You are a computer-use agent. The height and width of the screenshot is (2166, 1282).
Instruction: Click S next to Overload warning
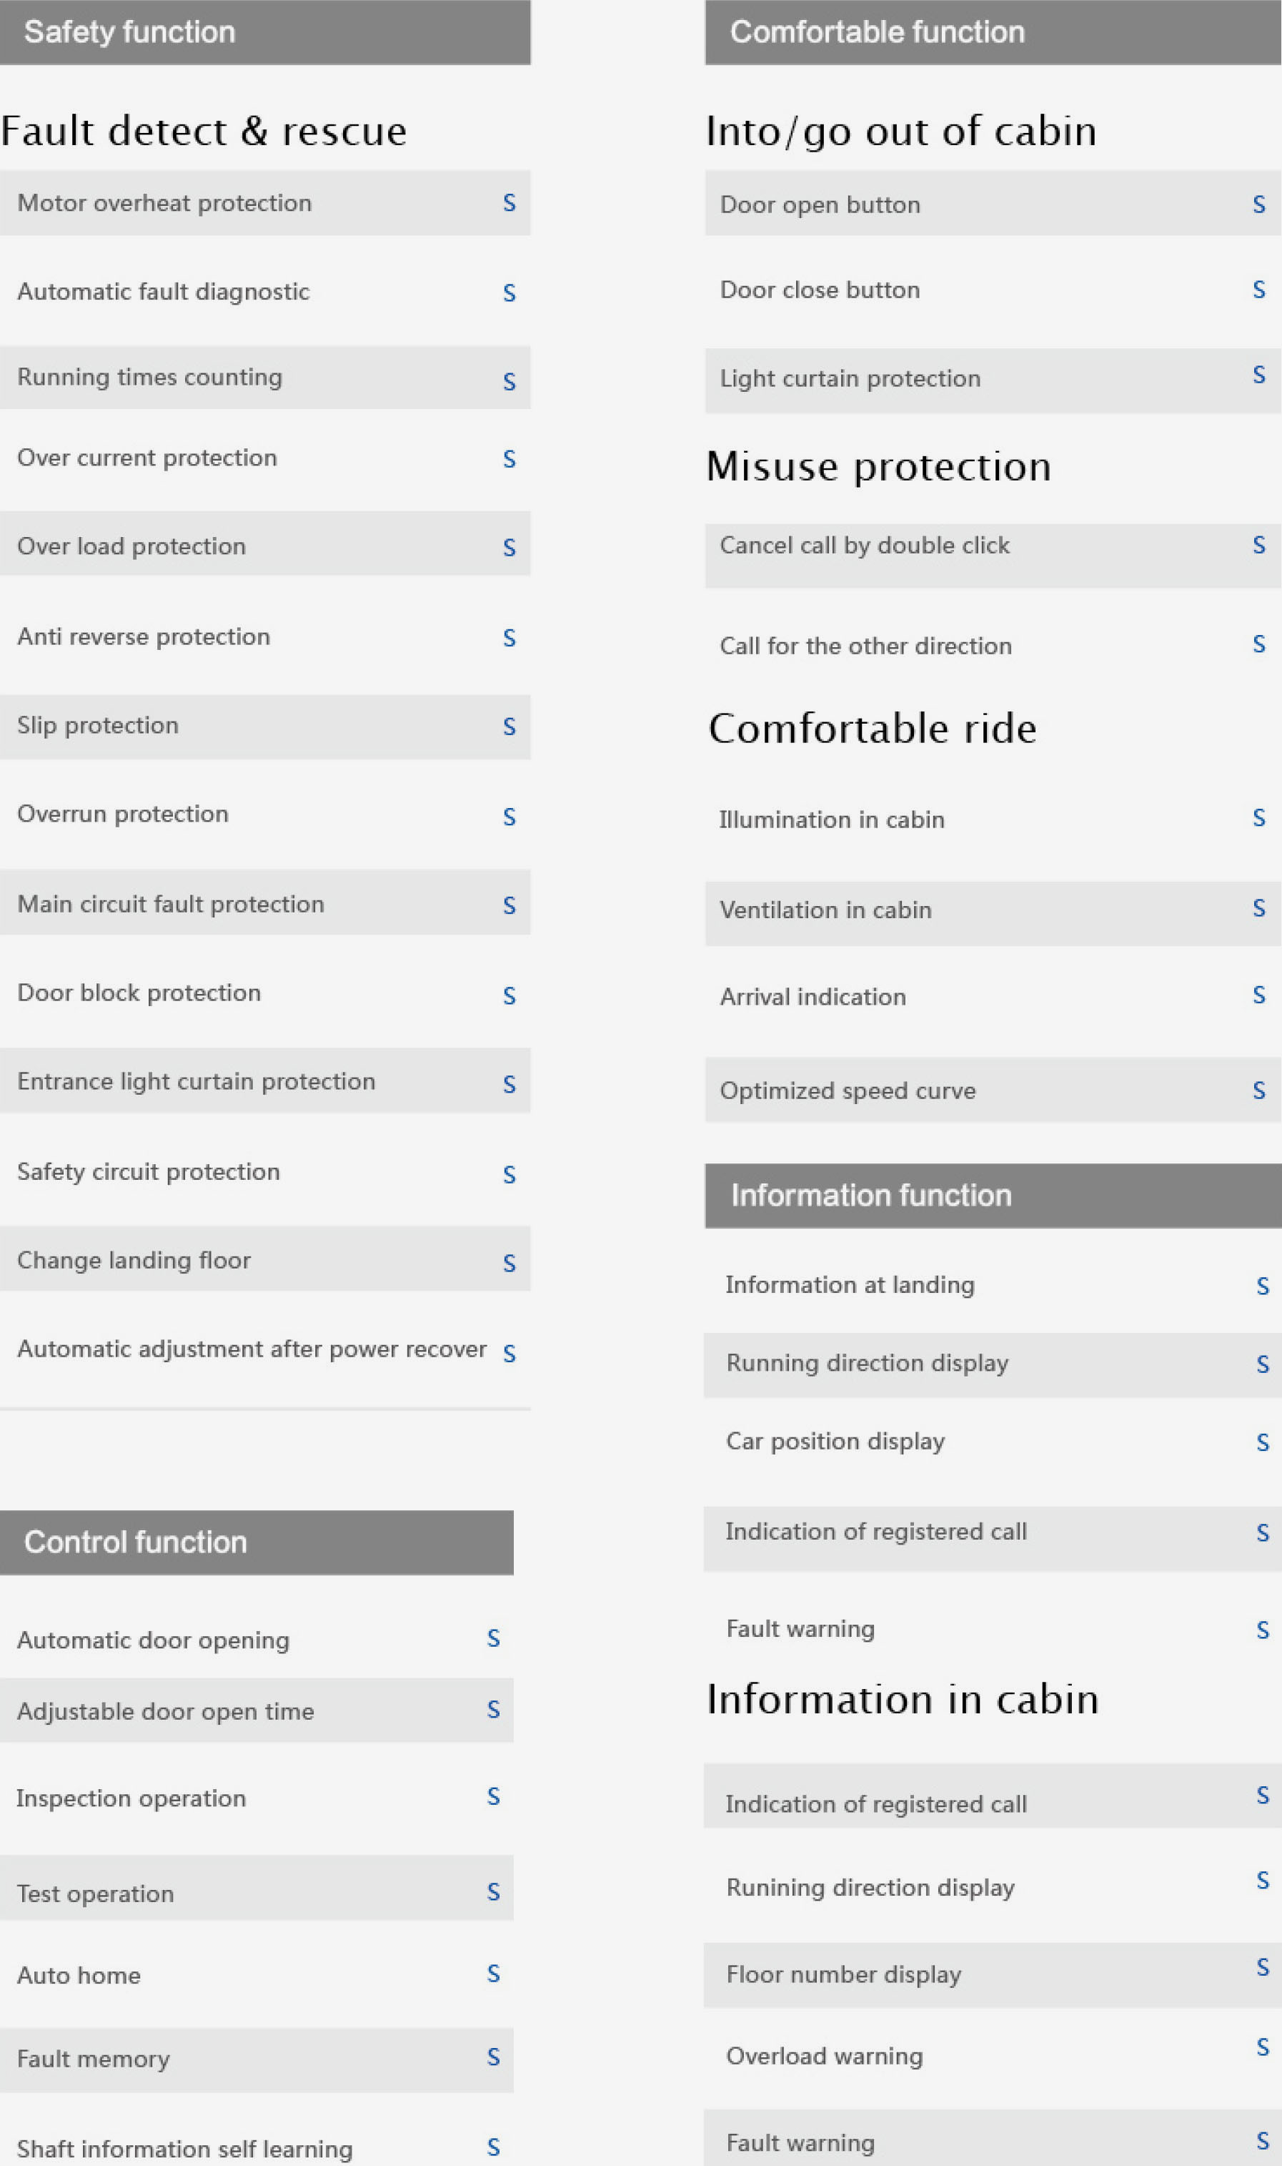(1262, 2047)
